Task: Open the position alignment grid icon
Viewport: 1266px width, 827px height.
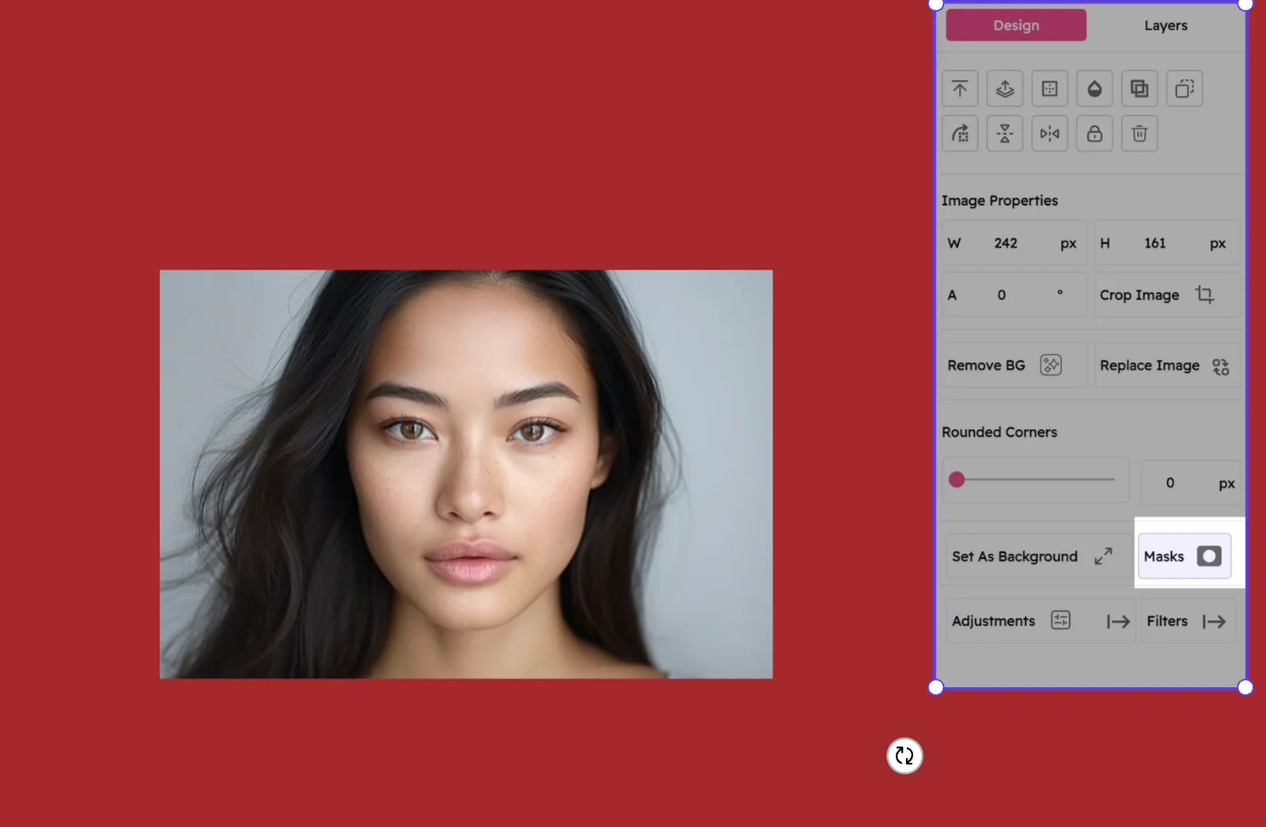Action: tap(1049, 89)
